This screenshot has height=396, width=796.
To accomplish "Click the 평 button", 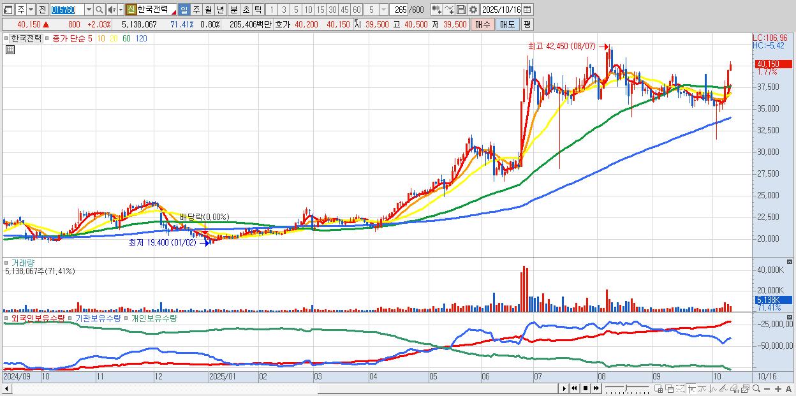I will point(527,24).
